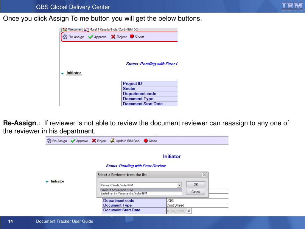
Task: Click Sector row in upper form
Action: [150, 89]
